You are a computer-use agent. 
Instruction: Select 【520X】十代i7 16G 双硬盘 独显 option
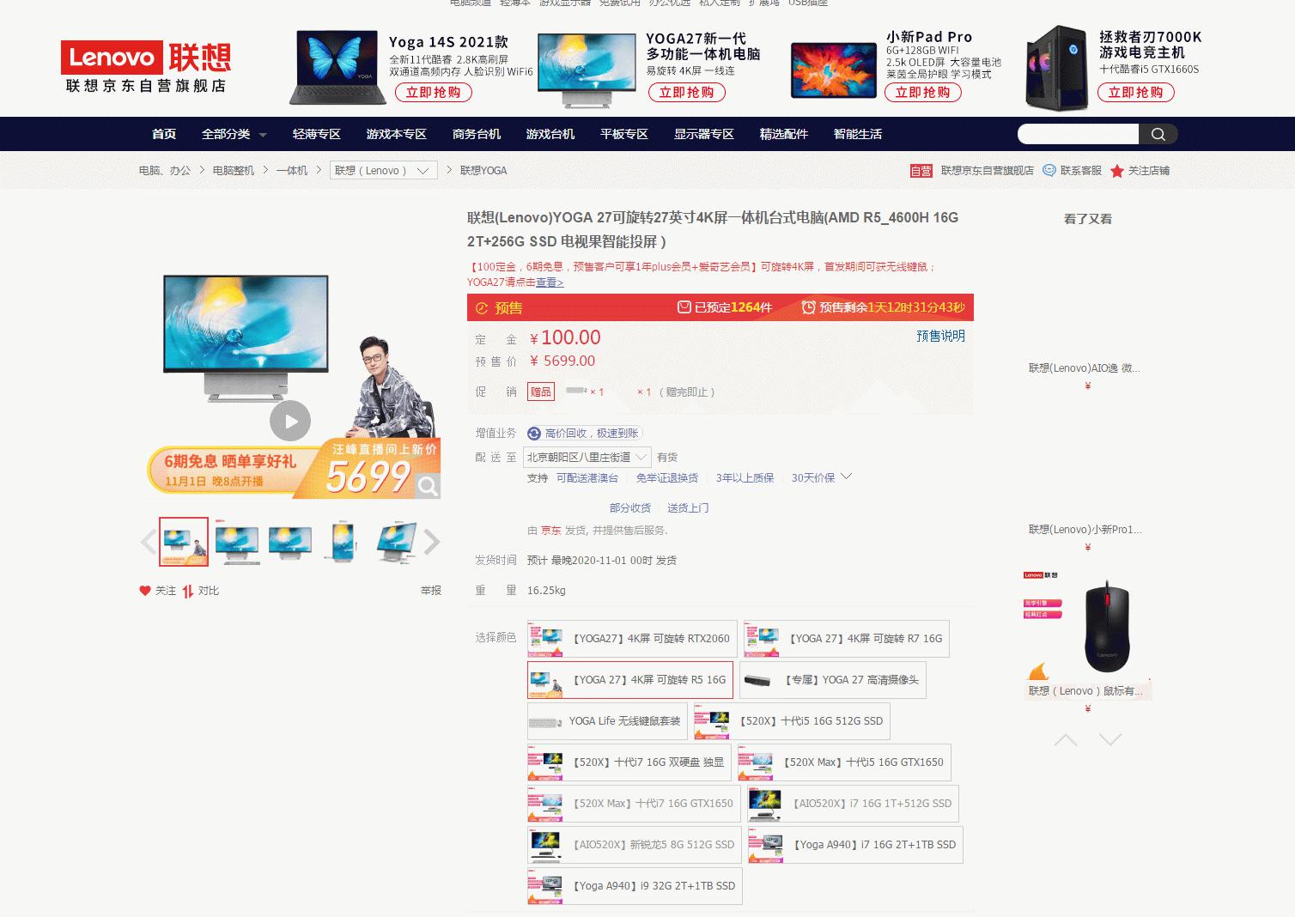(629, 762)
